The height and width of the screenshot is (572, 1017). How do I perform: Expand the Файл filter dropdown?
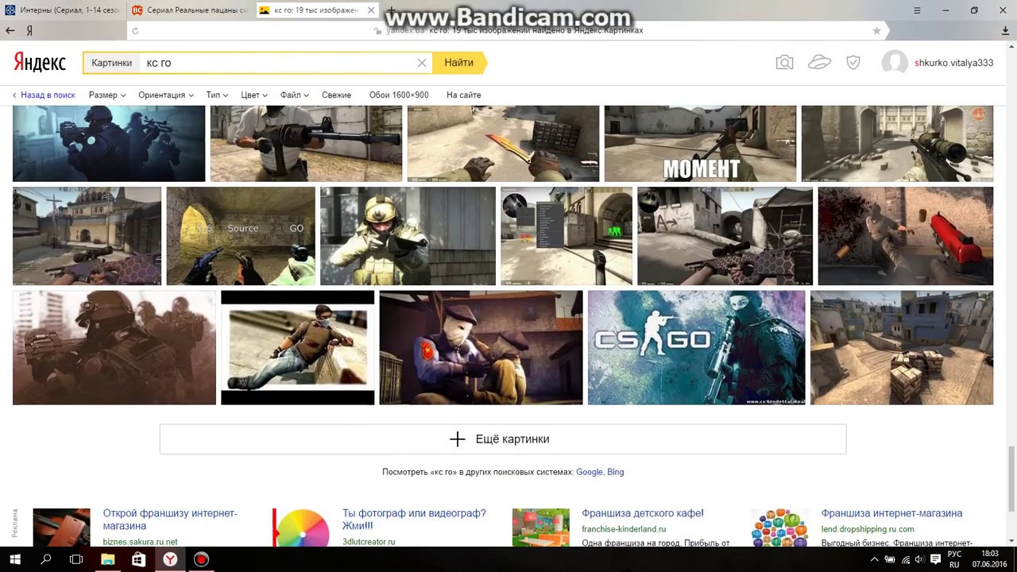pos(295,95)
